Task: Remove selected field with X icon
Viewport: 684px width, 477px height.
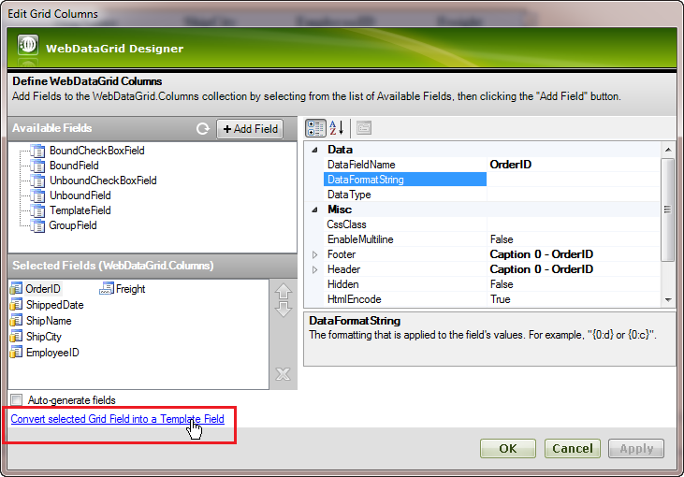Action: tap(284, 374)
